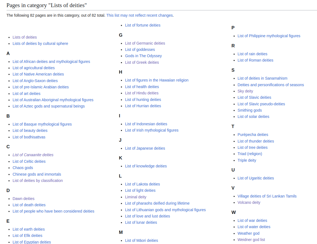The image size is (317, 244).
Task: Follow the Weidner god list link
Action: [x=251, y=239]
